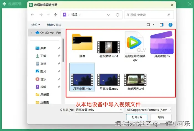
Task: Select the 月亮夜景.flv file
Action: 162,45
